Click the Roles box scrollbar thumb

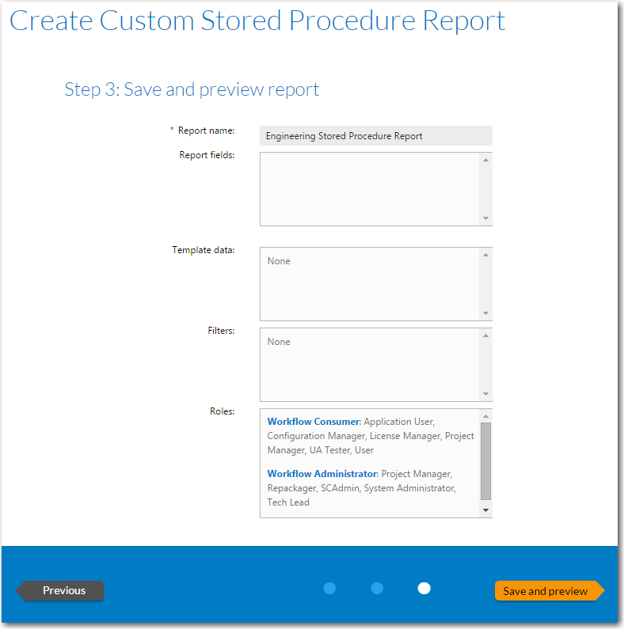point(486,460)
